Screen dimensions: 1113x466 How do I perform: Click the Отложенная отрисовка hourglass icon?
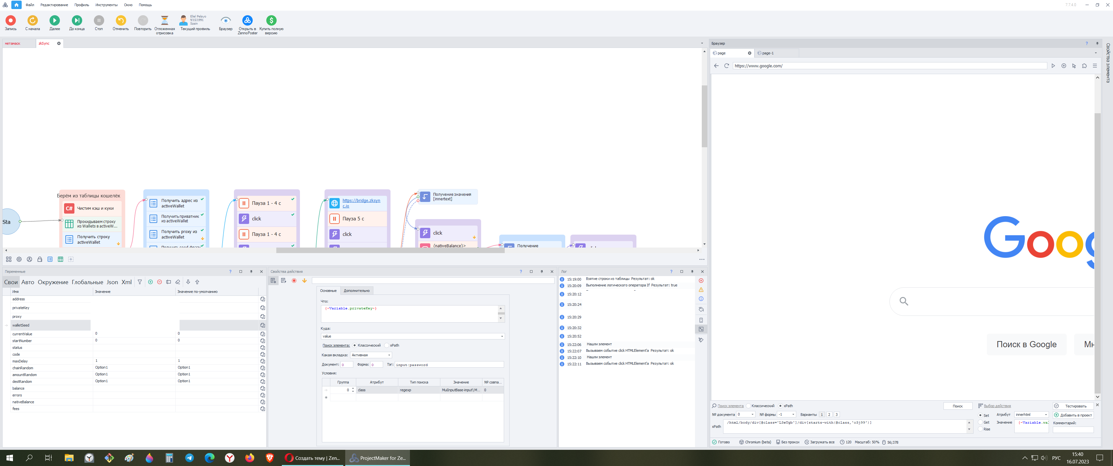point(164,20)
